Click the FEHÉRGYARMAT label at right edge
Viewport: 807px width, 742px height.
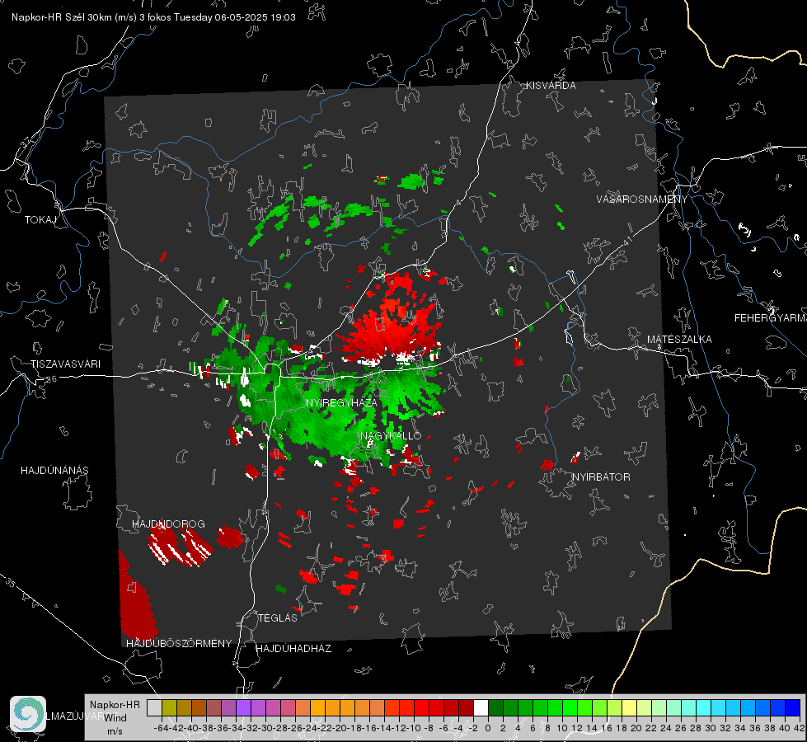pyautogui.click(x=770, y=318)
